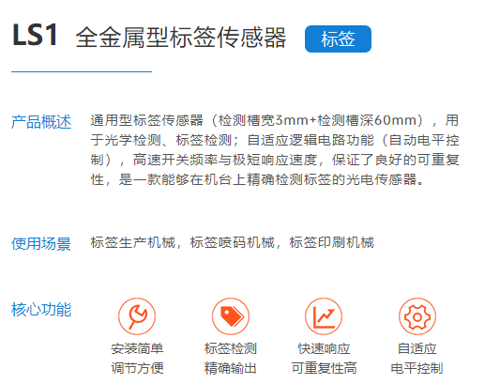Click the orange price-tag label detection icon
The width and height of the screenshot is (500, 384).
[231, 316]
